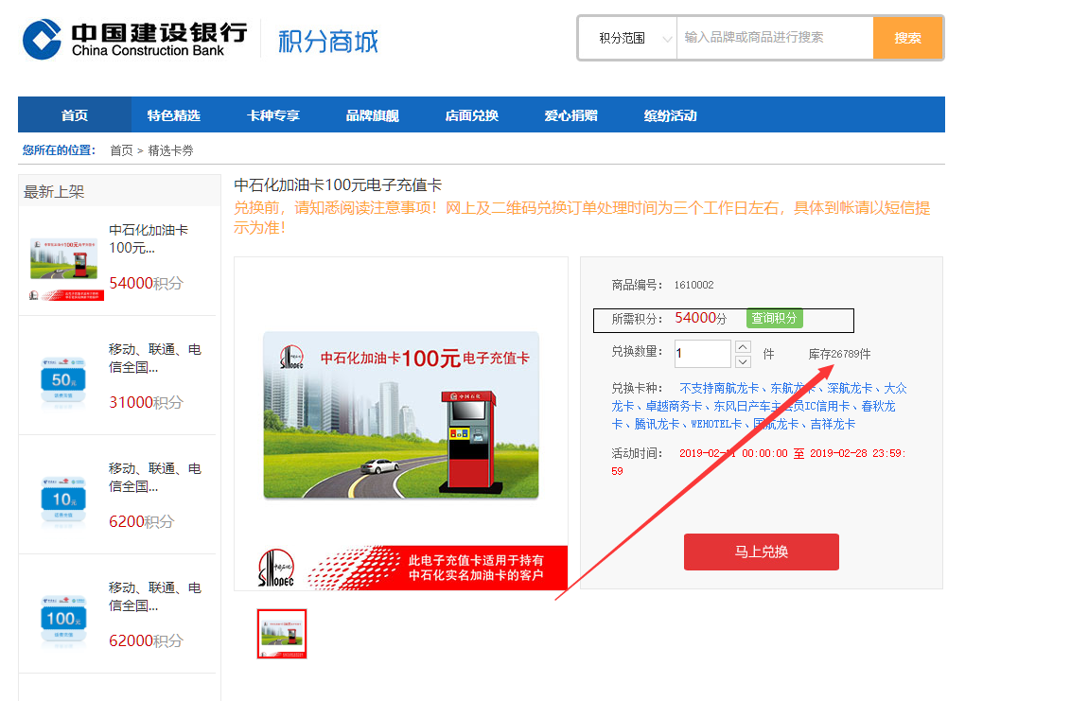The image size is (1088, 701).
Task: Click the 31000积分 item title link
Action: pyautogui.click(x=155, y=359)
